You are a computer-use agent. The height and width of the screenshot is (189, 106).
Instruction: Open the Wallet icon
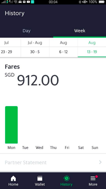point(40,178)
